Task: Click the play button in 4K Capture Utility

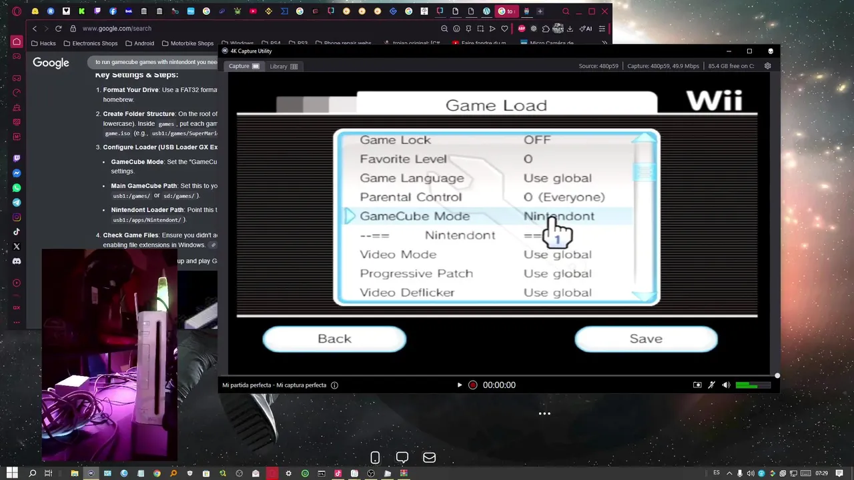Action: tap(459, 385)
